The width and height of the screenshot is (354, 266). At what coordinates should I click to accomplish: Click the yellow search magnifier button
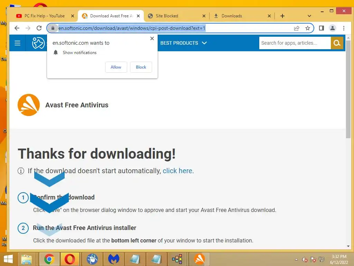(337, 43)
